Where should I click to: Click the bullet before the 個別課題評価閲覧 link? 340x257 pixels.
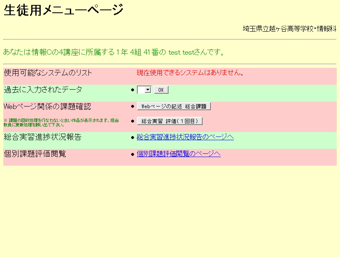(x=132, y=154)
